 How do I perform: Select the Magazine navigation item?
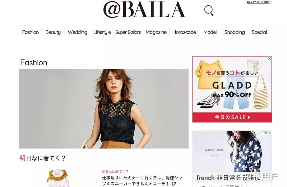pyautogui.click(x=156, y=32)
